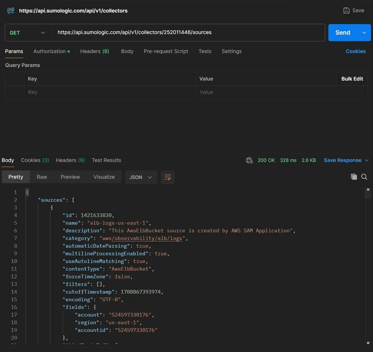Select the response Body tab
This screenshot has width=373, height=352.
pos(8,160)
